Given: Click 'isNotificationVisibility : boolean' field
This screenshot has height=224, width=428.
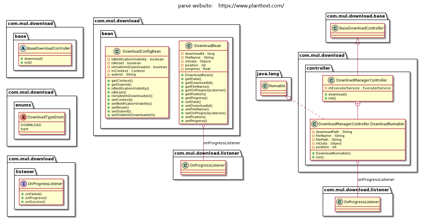Looking at the screenshot, I should [x=137, y=59].
